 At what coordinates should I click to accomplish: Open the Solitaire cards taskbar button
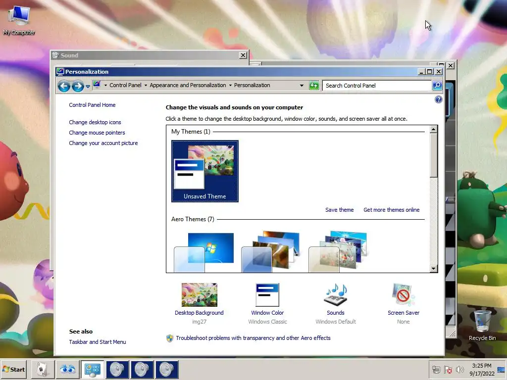pos(43,370)
